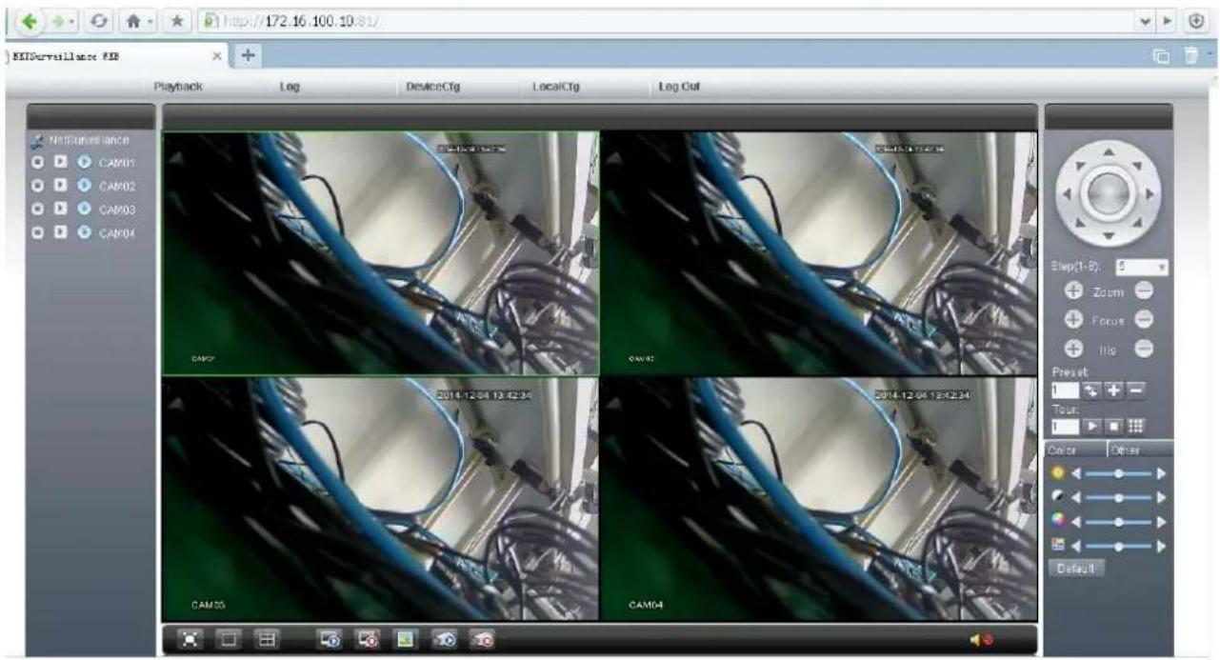This screenshot has height=660, width=1220.
Task: Take a snapshot with picture icon
Action: click(x=404, y=641)
